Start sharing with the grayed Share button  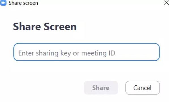101,88
